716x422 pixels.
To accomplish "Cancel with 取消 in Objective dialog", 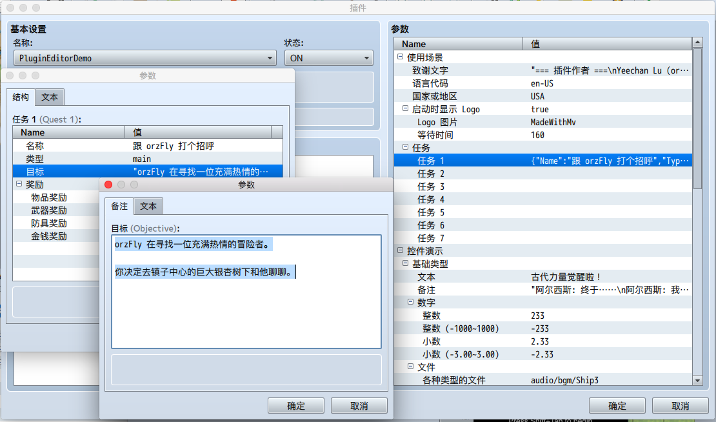I will [x=359, y=406].
